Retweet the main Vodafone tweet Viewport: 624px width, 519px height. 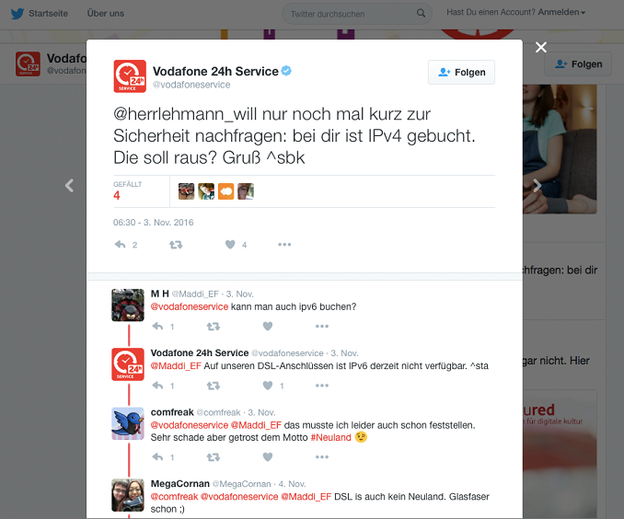coord(176,245)
